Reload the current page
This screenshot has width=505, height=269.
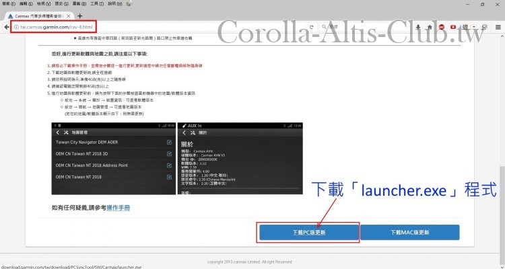pyautogui.click(x=312, y=27)
